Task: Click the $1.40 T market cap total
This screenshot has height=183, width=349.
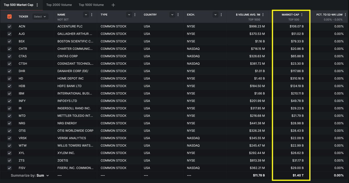Action: (x=298, y=175)
